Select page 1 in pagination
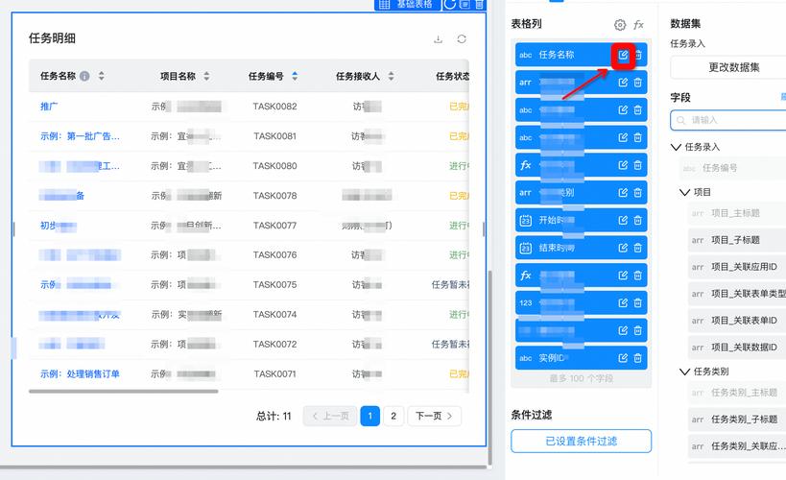786x480 pixels. coord(369,416)
